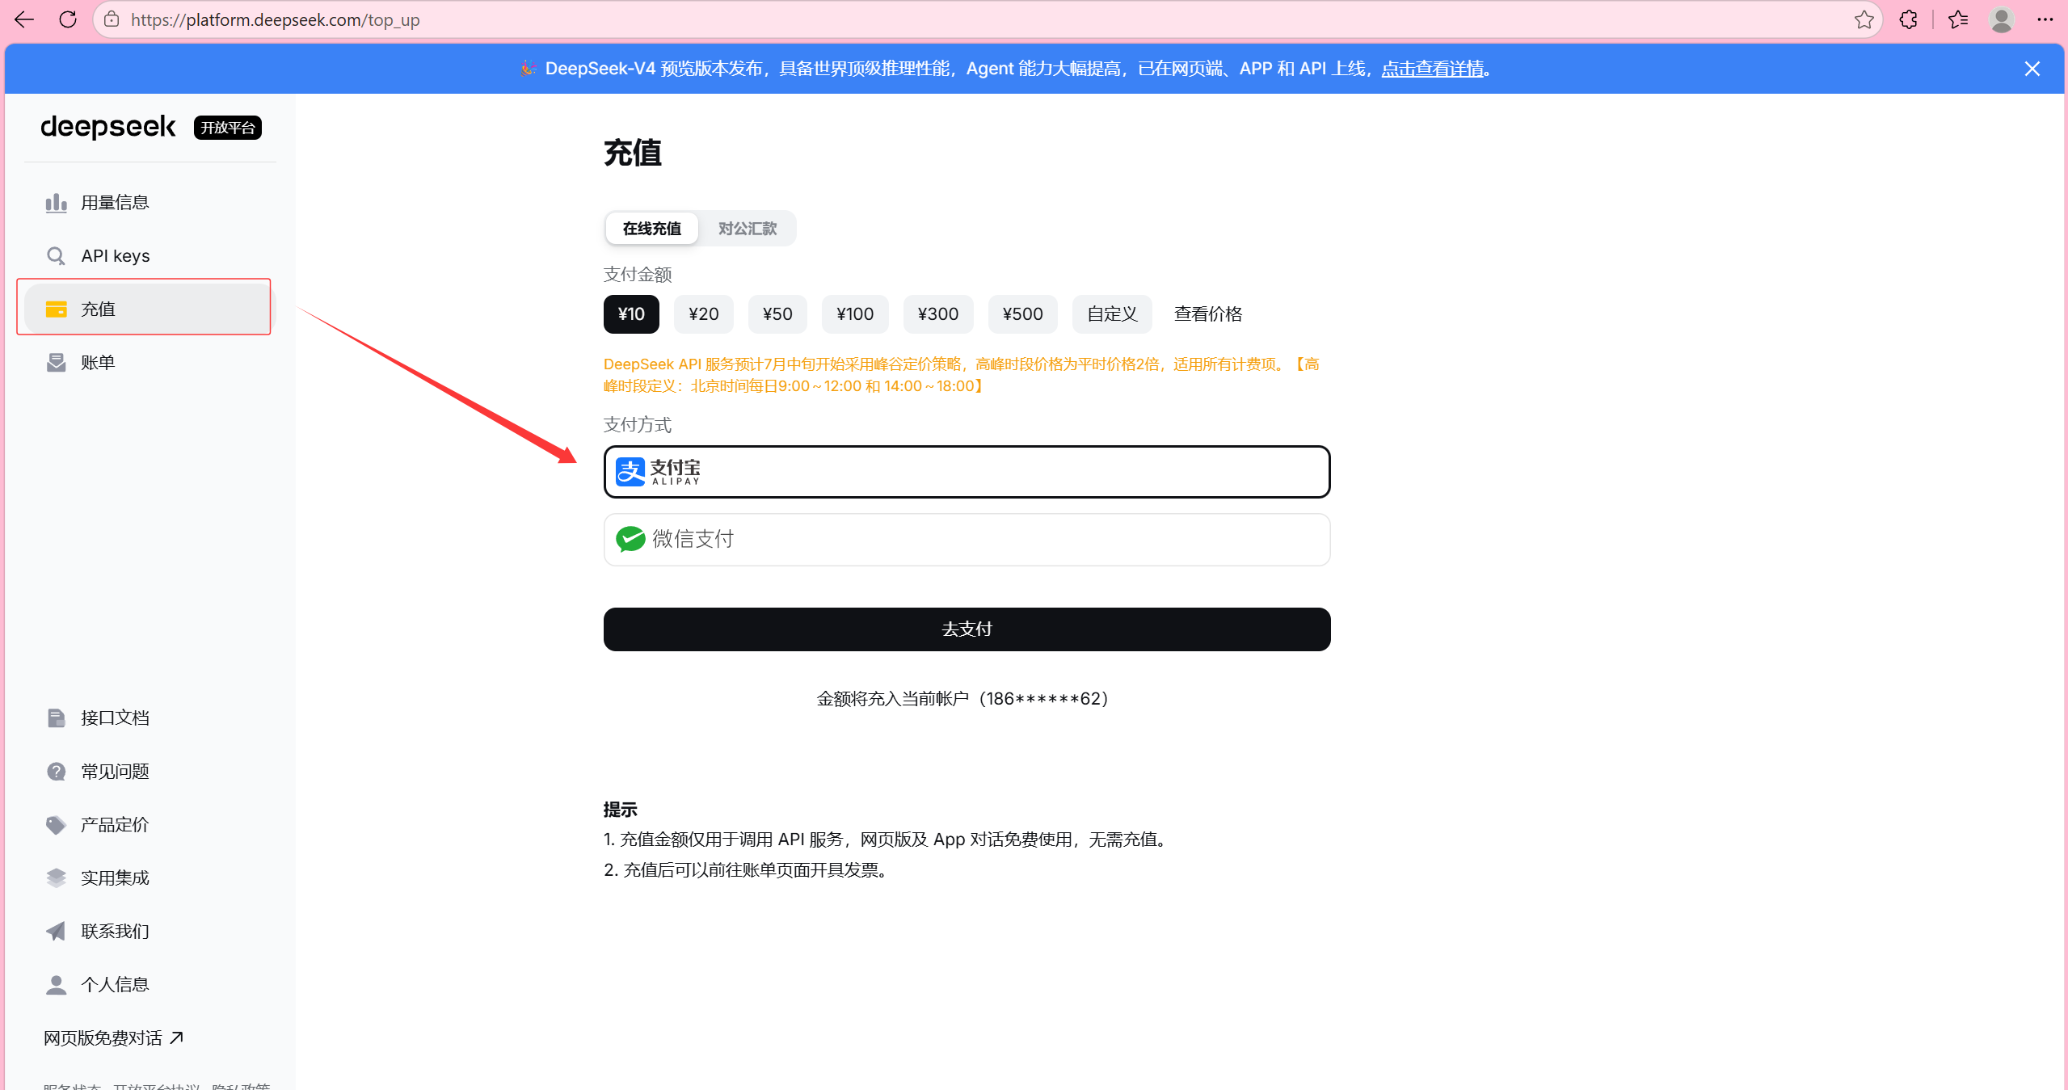Click tip 1 about API-only recharge

coord(887,840)
